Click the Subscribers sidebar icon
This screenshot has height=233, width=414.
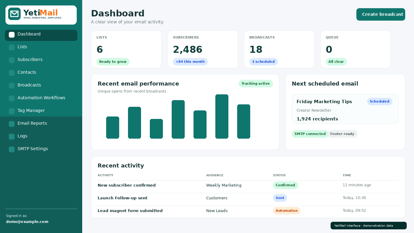(12, 60)
